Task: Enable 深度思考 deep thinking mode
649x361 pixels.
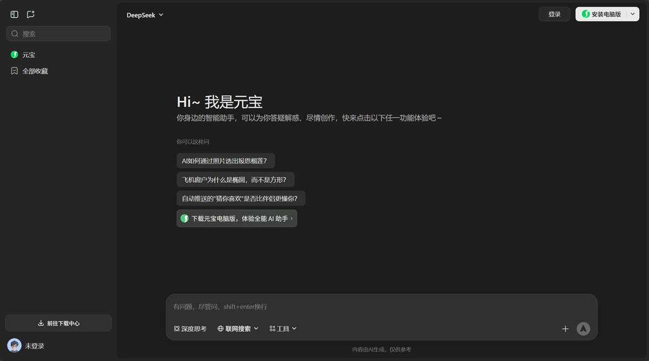Action: 190,328
